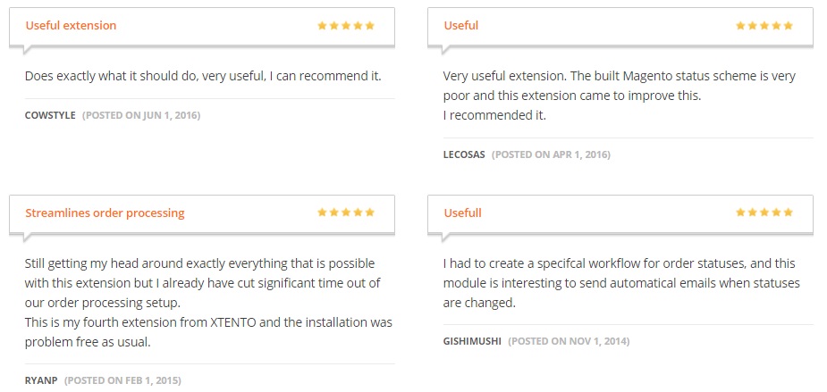Click reviewer name GISHIMUSHI
The image size is (827, 392).
(x=472, y=341)
